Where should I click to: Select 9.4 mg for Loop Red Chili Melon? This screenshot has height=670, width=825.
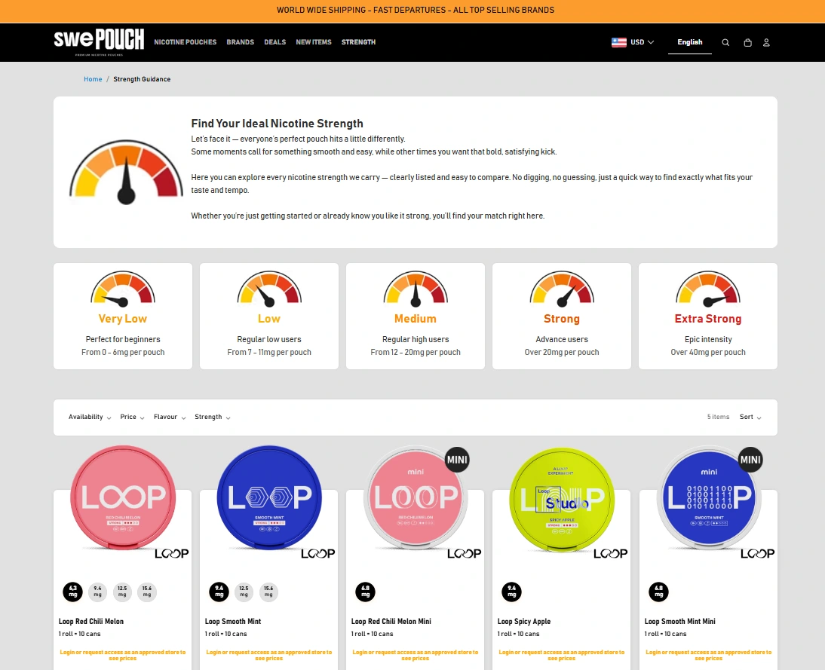[x=98, y=592]
